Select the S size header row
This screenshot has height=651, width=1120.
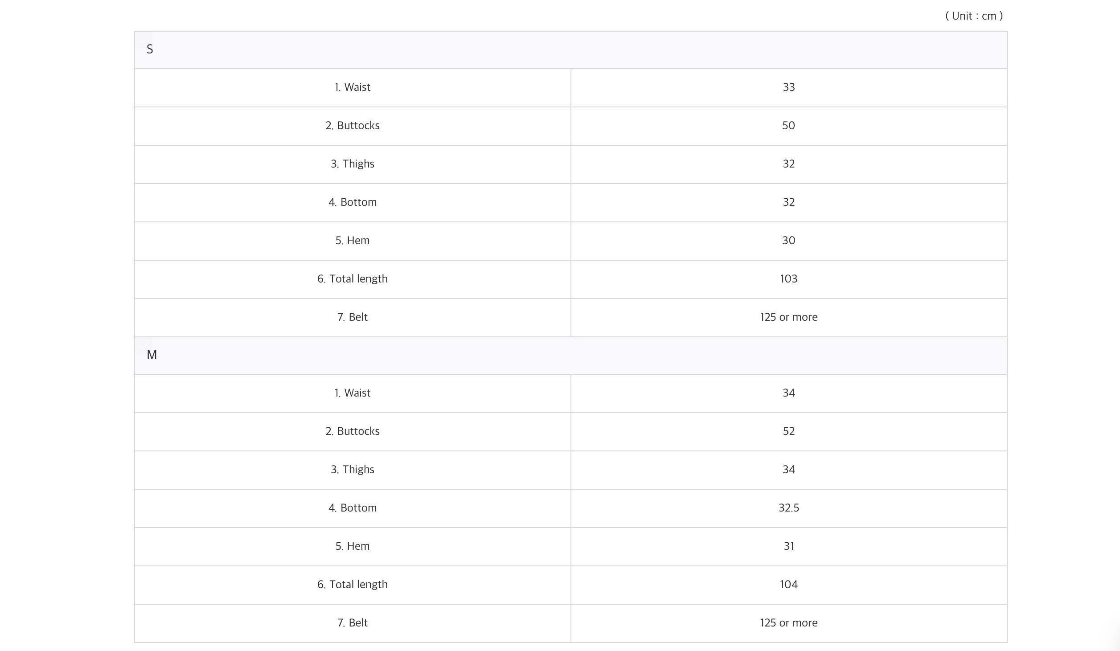pos(570,50)
